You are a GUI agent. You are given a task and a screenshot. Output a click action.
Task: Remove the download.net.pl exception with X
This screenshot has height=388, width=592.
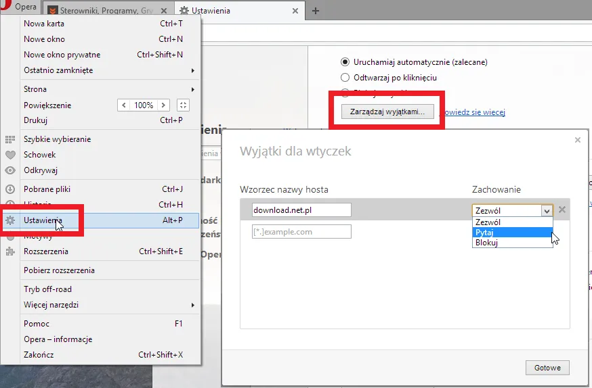click(562, 210)
